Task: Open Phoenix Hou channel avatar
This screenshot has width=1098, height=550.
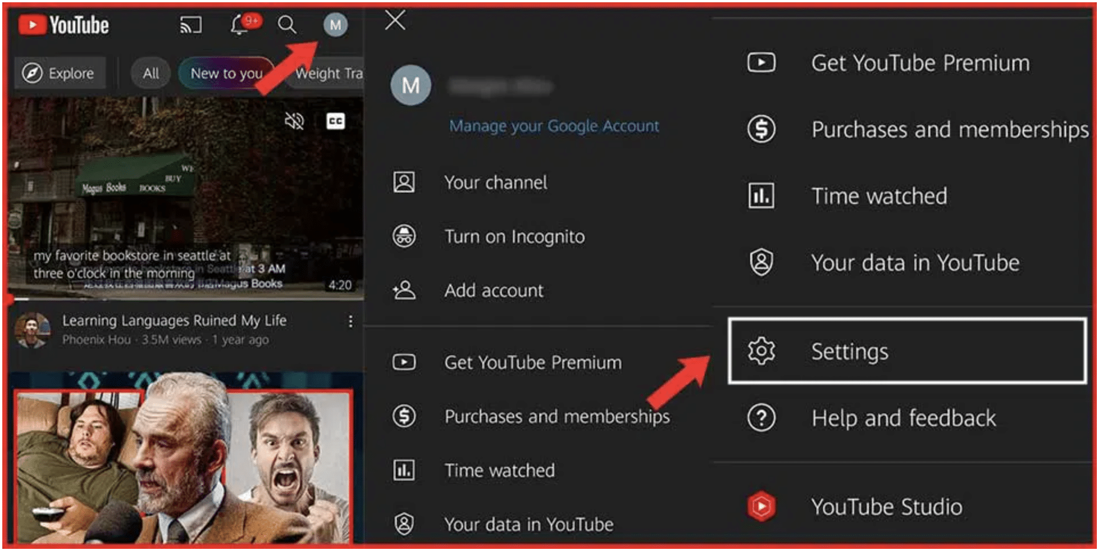Action: click(x=32, y=330)
